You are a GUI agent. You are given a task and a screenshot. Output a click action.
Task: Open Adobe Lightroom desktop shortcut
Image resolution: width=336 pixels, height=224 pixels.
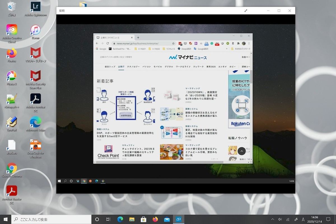36,8
